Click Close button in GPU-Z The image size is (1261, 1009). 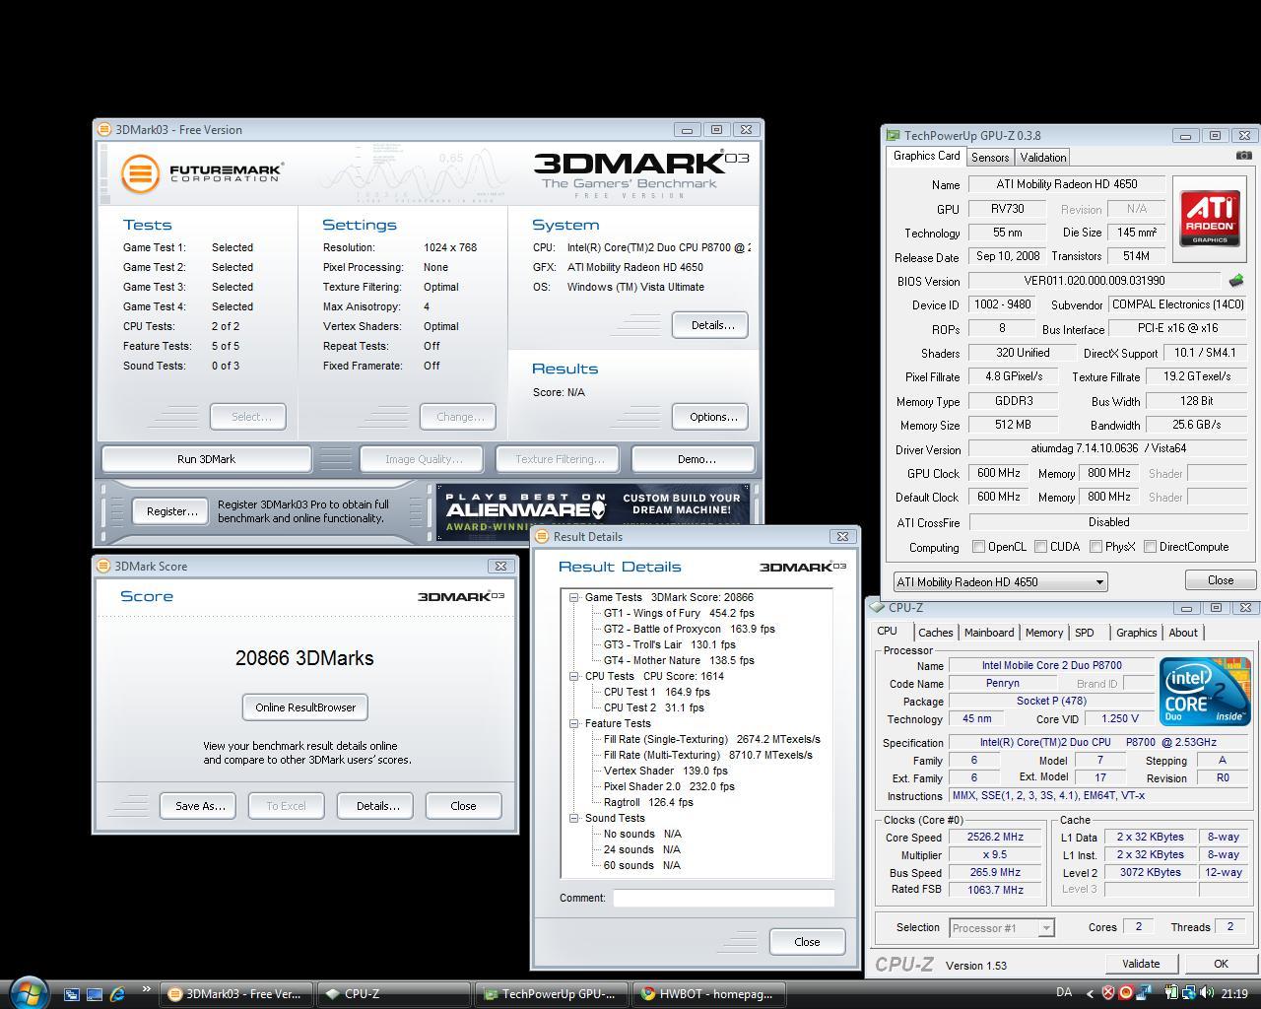point(1220,580)
